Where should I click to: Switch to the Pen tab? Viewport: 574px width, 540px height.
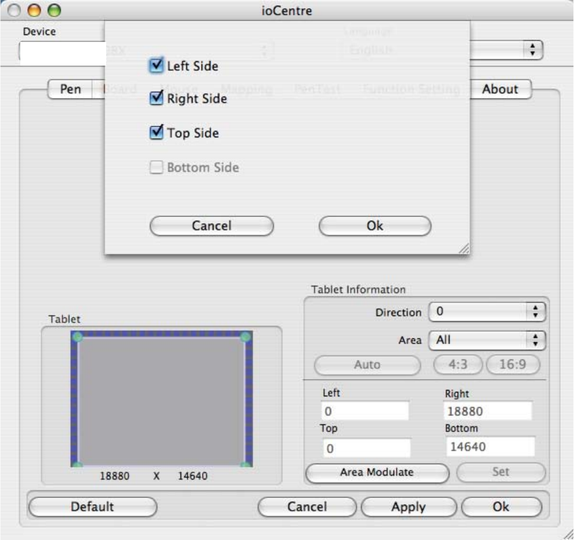71,89
